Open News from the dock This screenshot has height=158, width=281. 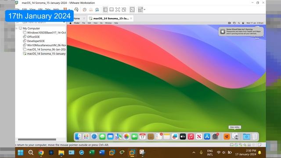click(199, 136)
